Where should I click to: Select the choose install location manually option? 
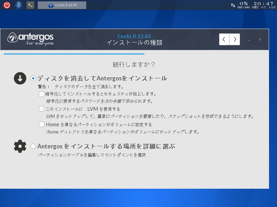[x=33, y=146]
